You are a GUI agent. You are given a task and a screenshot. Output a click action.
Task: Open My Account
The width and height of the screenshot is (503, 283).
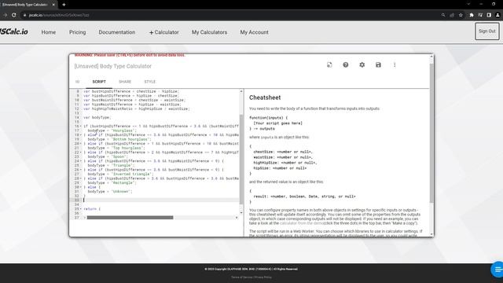[254, 32]
